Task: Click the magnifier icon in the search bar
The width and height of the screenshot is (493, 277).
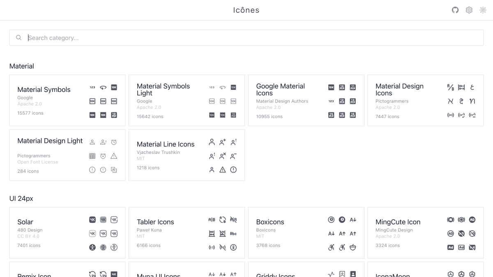Action: [x=19, y=38]
